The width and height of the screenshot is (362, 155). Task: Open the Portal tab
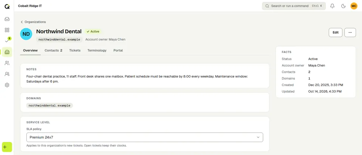(118, 50)
